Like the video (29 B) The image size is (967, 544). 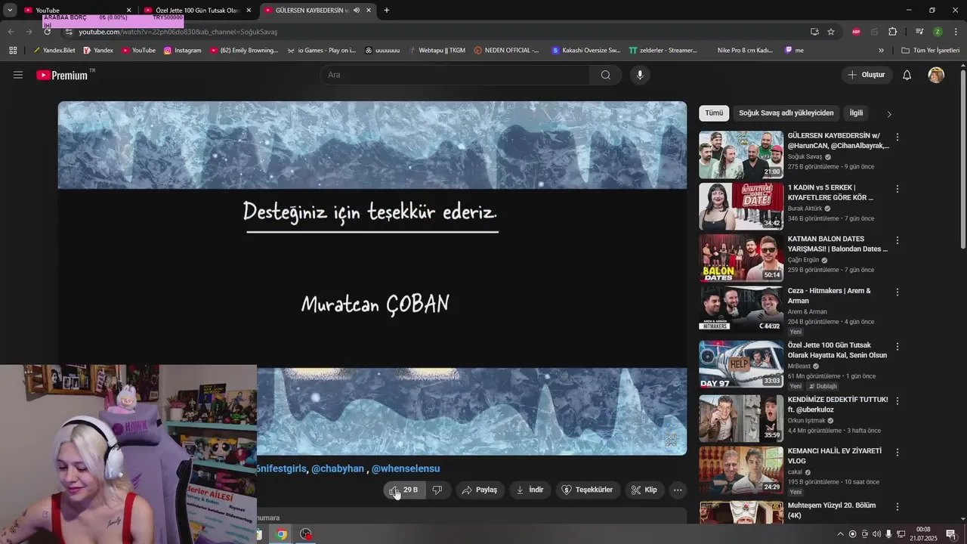pos(403,490)
